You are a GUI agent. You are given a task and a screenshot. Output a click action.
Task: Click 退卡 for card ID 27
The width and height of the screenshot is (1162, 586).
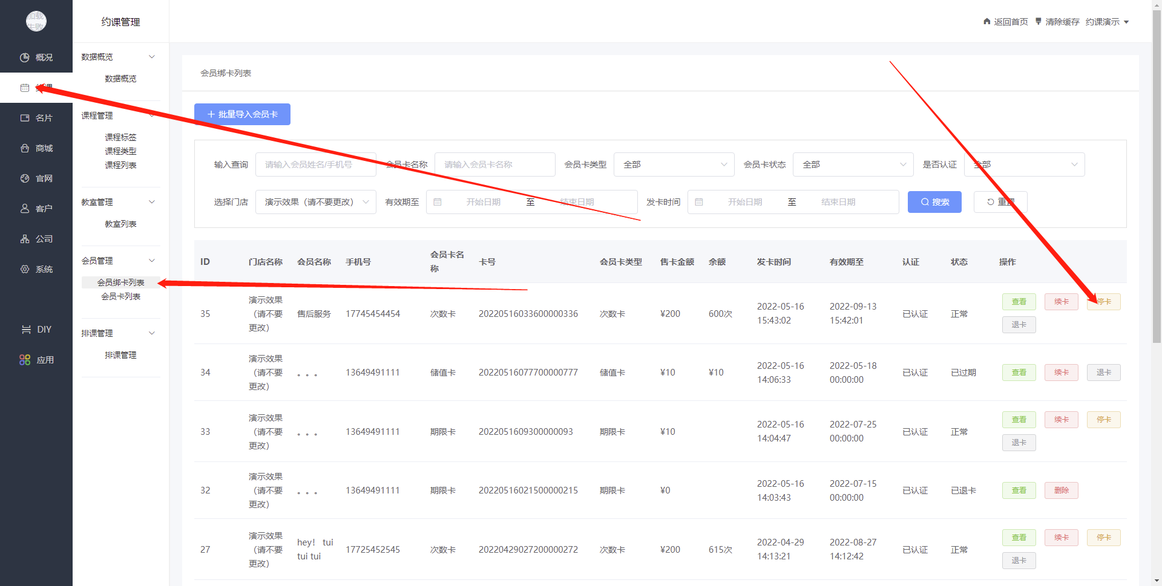(1019, 561)
